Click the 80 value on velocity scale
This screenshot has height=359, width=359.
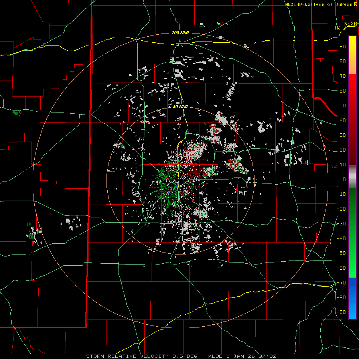click(343, 61)
